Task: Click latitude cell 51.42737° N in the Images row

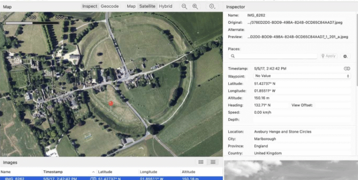Action: pos(109,179)
